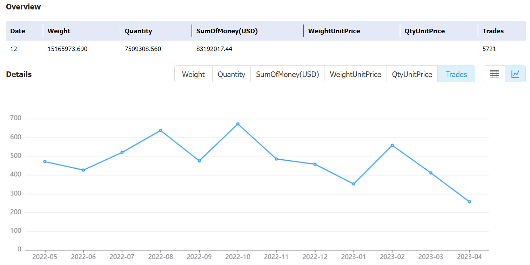The image size is (530, 265).
Task: Click the 2023-01 x-axis label
Action: click(x=354, y=257)
